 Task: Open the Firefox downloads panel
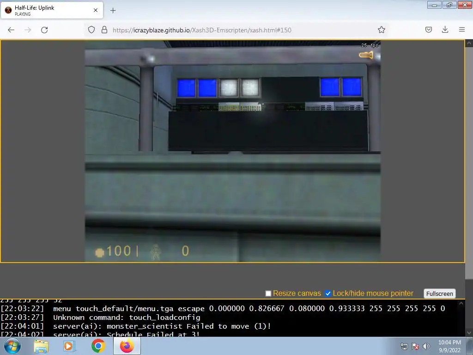pyautogui.click(x=445, y=30)
